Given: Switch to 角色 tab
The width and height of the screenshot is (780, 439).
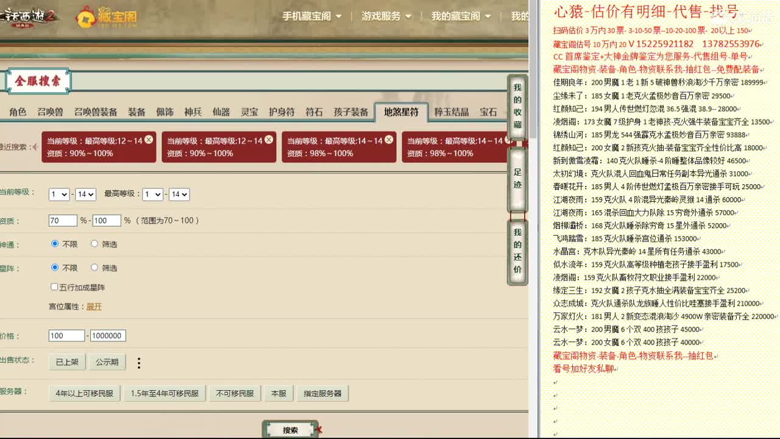Looking at the screenshot, I should pos(18,112).
